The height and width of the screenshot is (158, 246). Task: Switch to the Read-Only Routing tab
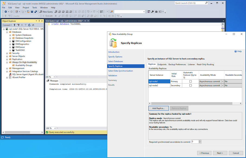(205, 65)
